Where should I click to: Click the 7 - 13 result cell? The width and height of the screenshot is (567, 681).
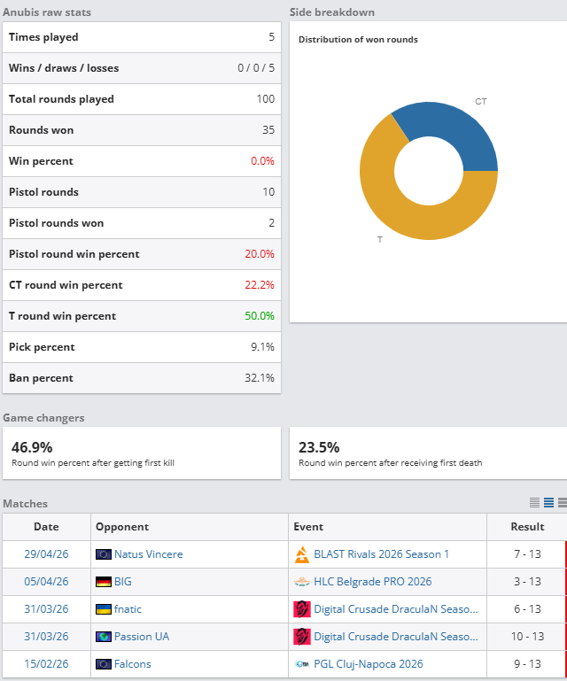[527, 554]
